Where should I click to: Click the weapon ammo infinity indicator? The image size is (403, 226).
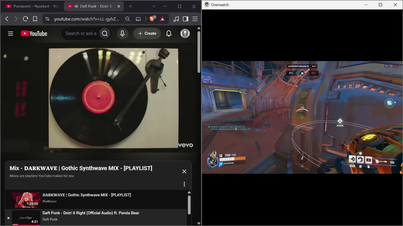(x=392, y=162)
